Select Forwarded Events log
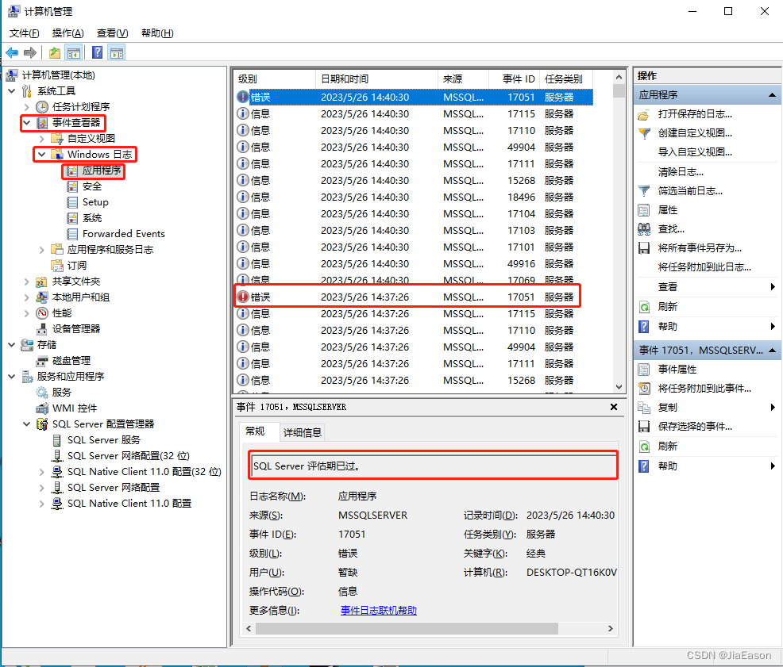 point(123,234)
